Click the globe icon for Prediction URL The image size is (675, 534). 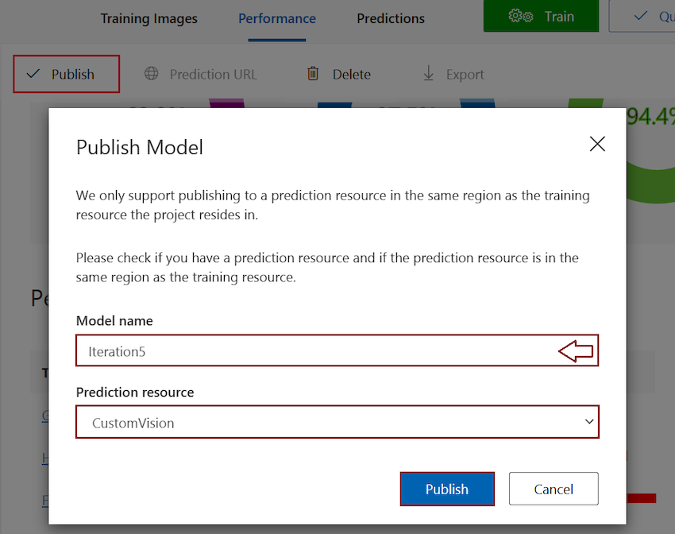(151, 73)
